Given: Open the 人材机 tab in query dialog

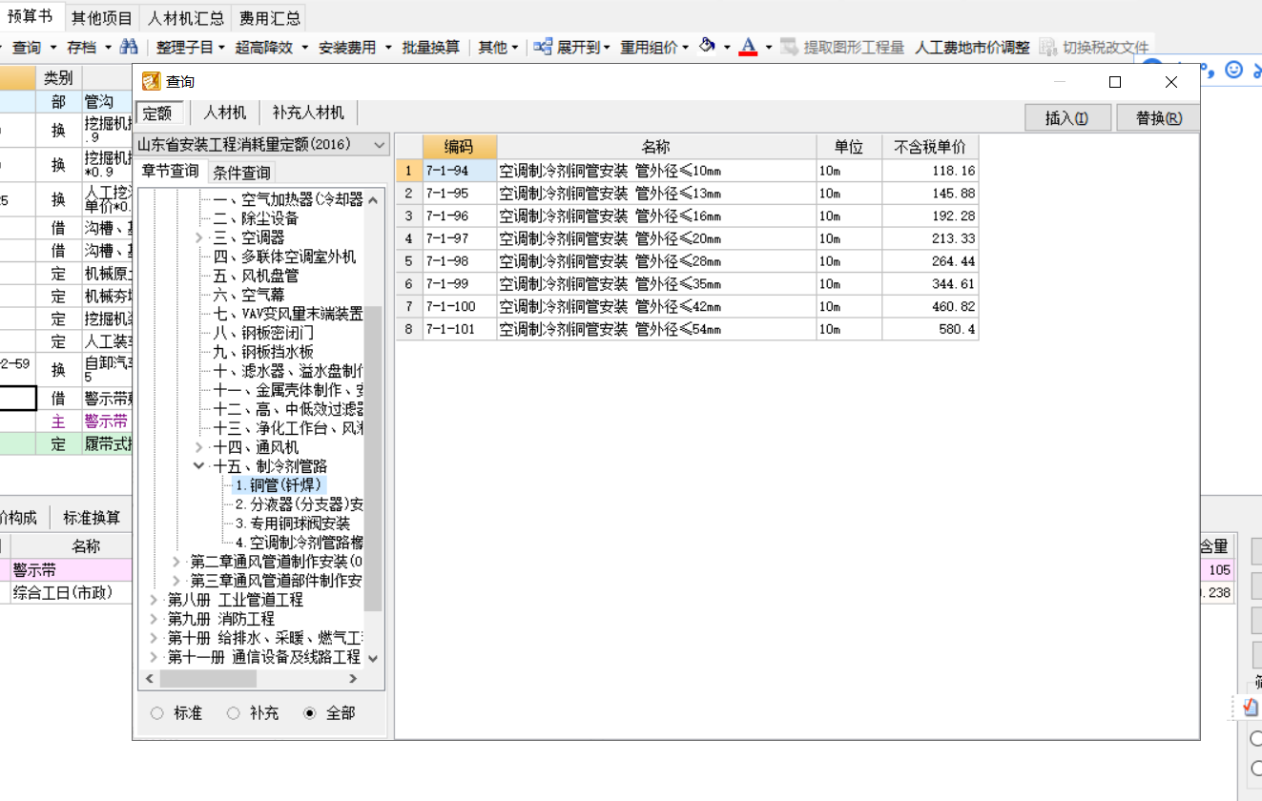Looking at the screenshot, I should (224, 113).
